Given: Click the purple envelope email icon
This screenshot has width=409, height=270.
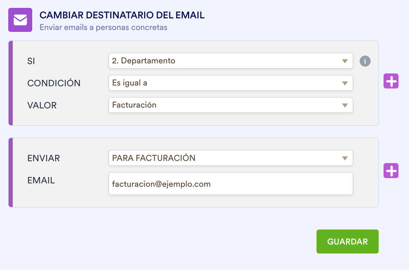Looking at the screenshot, I should click(20, 20).
